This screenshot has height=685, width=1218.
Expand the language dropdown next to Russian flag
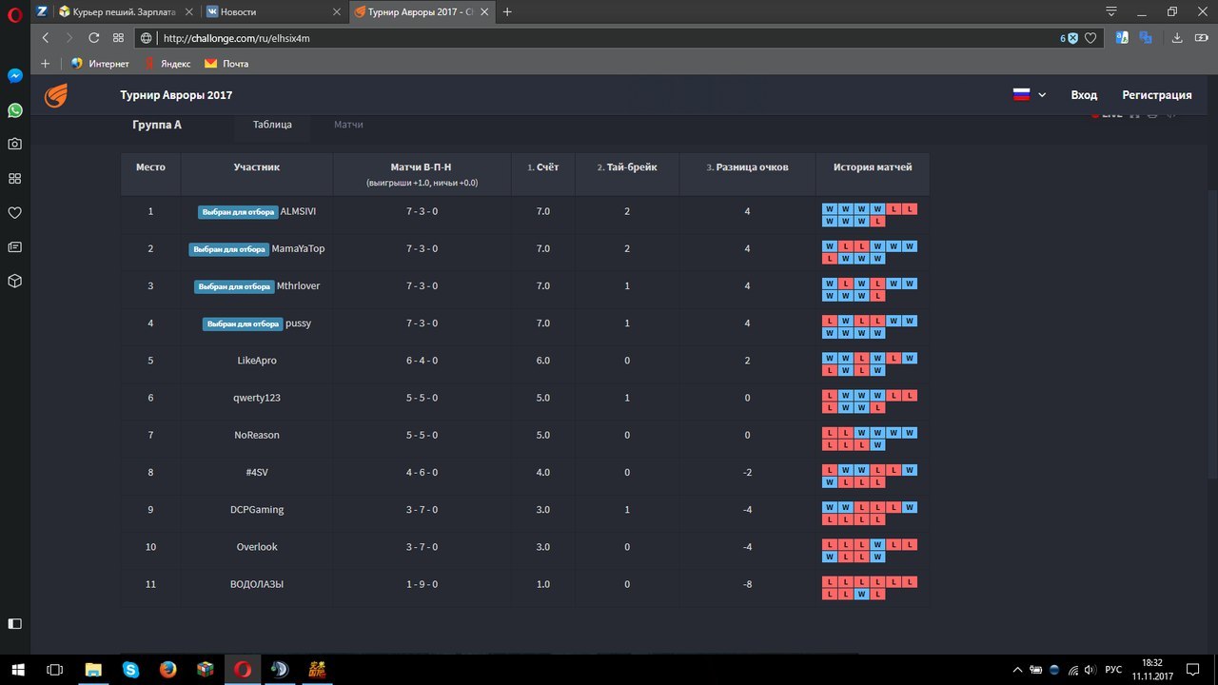[1042, 95]
